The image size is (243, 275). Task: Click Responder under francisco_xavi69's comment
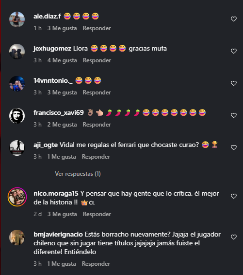[x=97, y=125]
